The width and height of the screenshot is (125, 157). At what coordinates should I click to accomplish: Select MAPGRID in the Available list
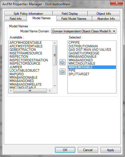[17, 74]
